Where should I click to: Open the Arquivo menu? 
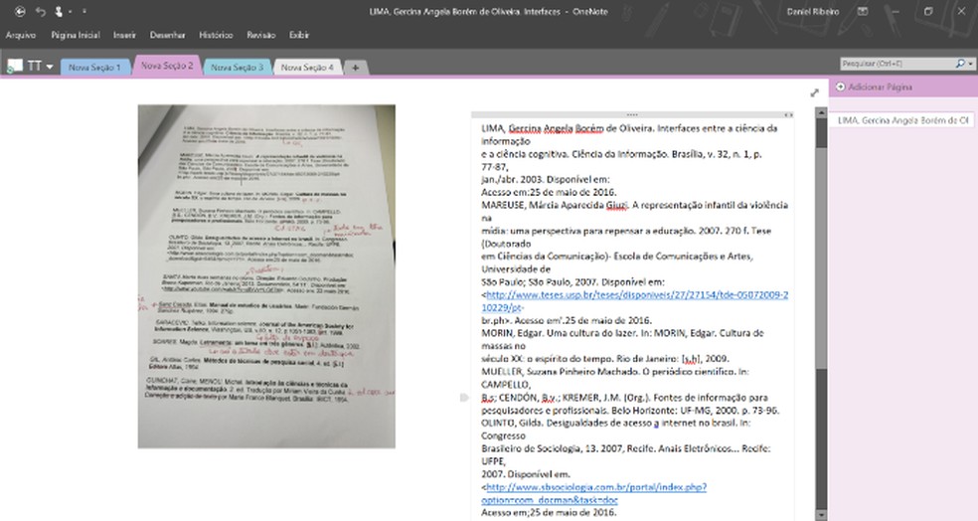coord(21,35)
